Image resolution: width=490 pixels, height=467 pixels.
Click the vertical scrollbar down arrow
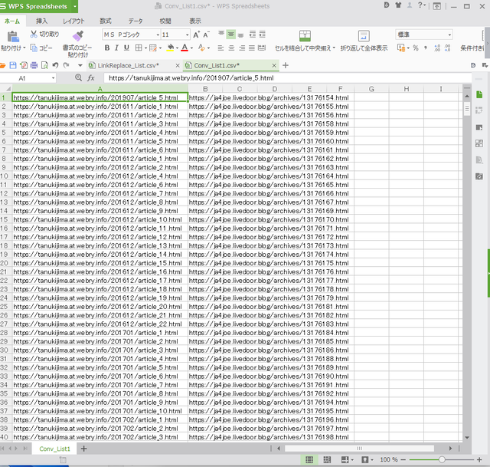pyautogui.click(x=467, y=438)
